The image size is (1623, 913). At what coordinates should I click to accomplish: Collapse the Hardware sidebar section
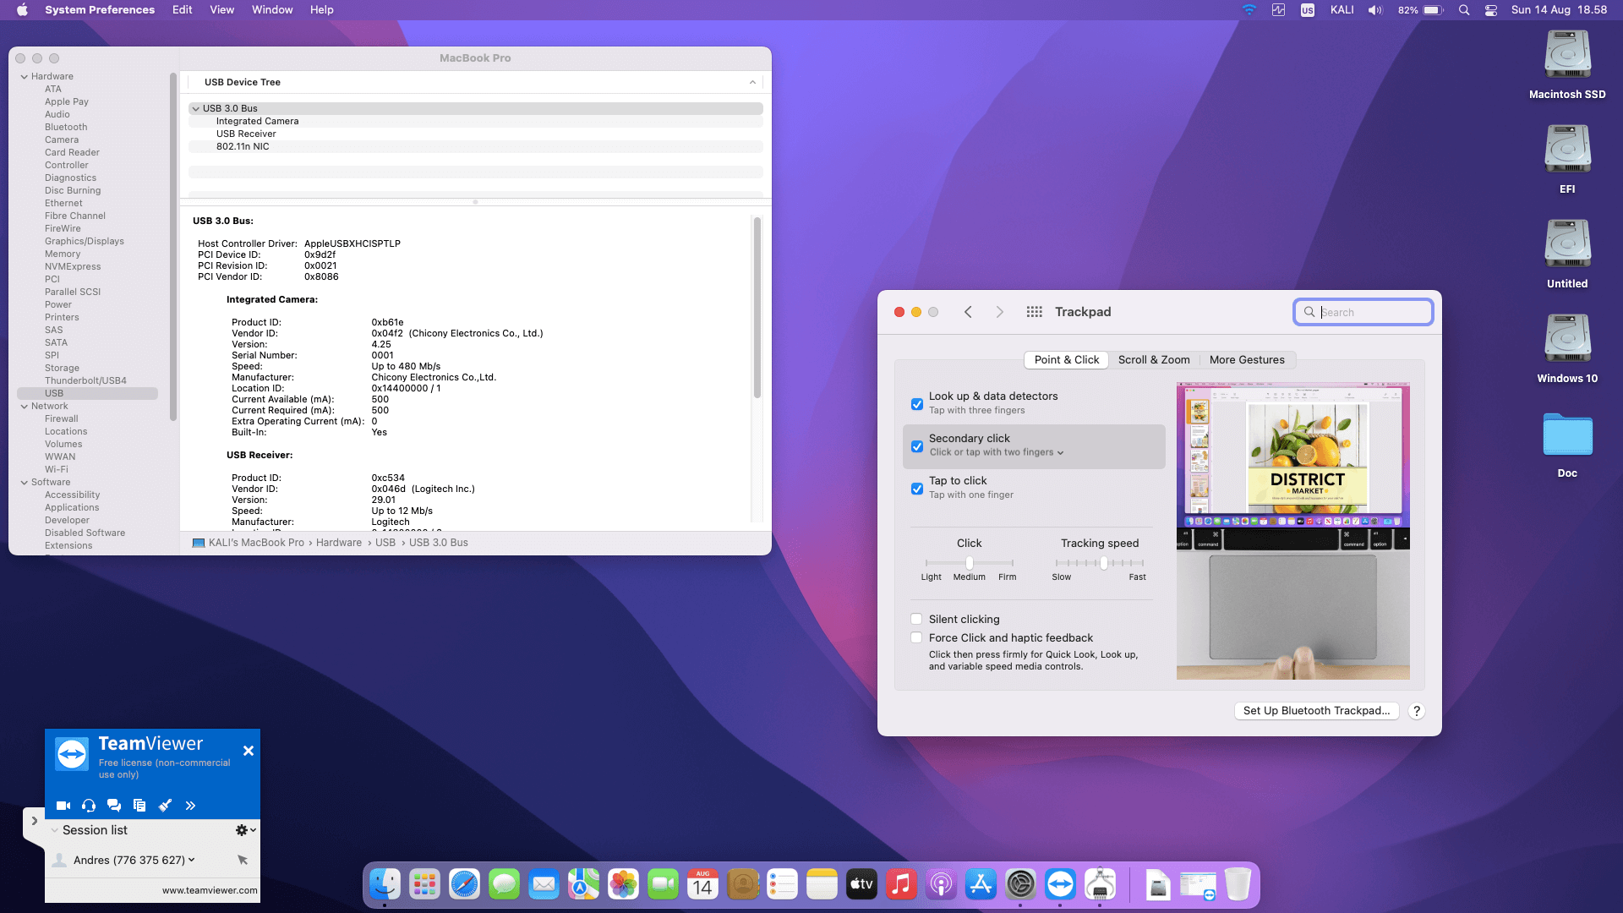coord(25,76)
